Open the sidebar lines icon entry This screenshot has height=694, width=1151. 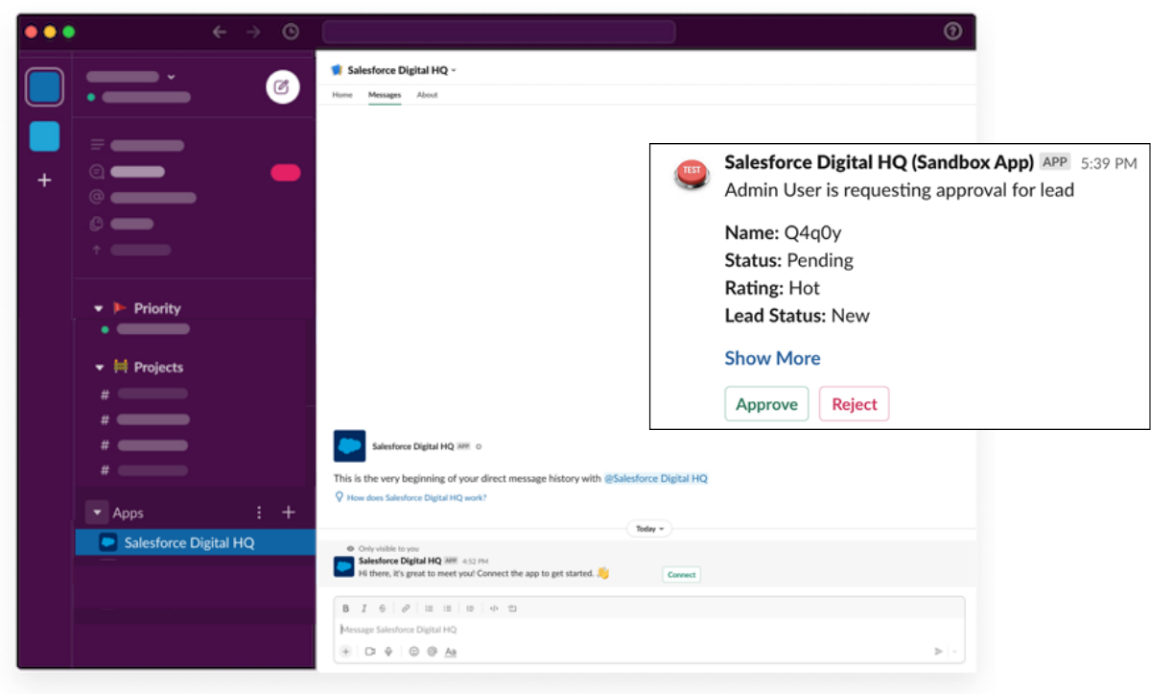pyautogui.click(x=96, y=145)
